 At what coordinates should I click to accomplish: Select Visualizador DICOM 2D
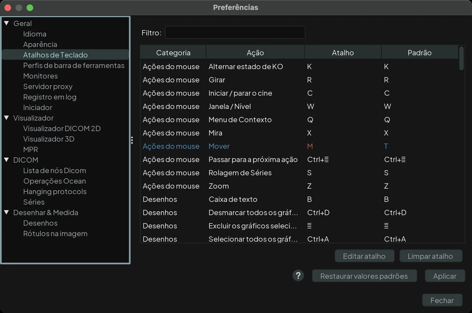tap(62, 129)
